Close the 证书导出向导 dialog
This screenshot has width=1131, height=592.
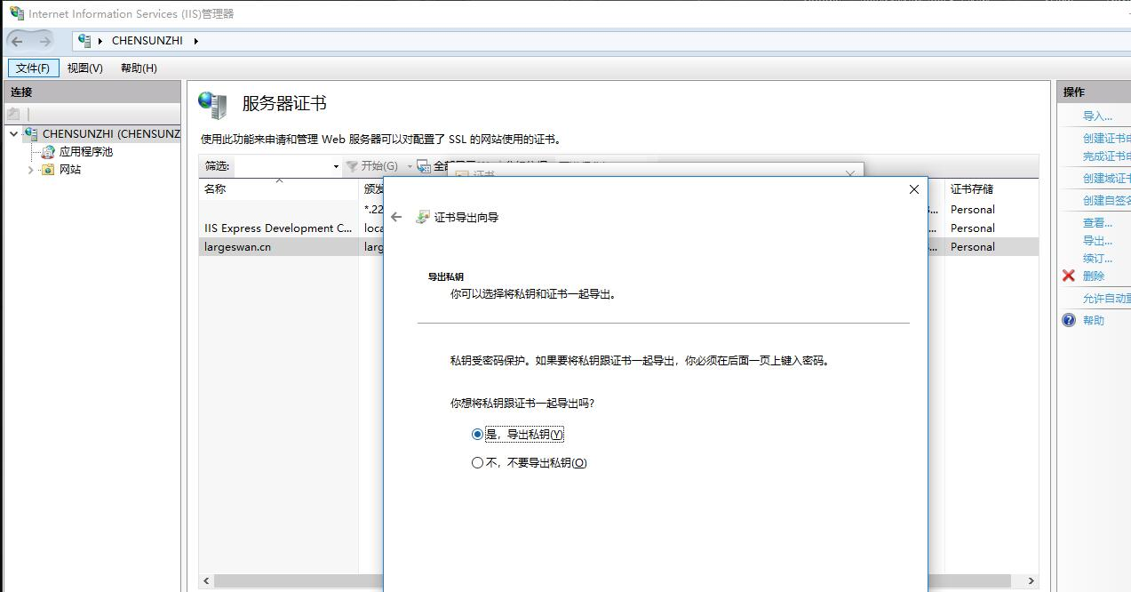[913, 189]
